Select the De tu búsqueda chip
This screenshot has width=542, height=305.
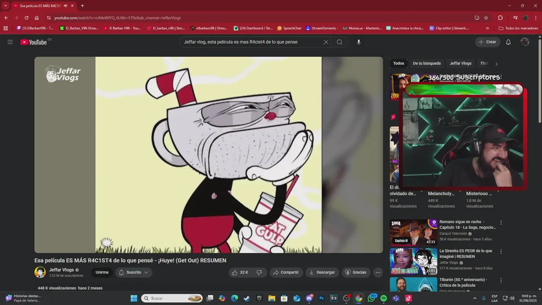[426, 64]
